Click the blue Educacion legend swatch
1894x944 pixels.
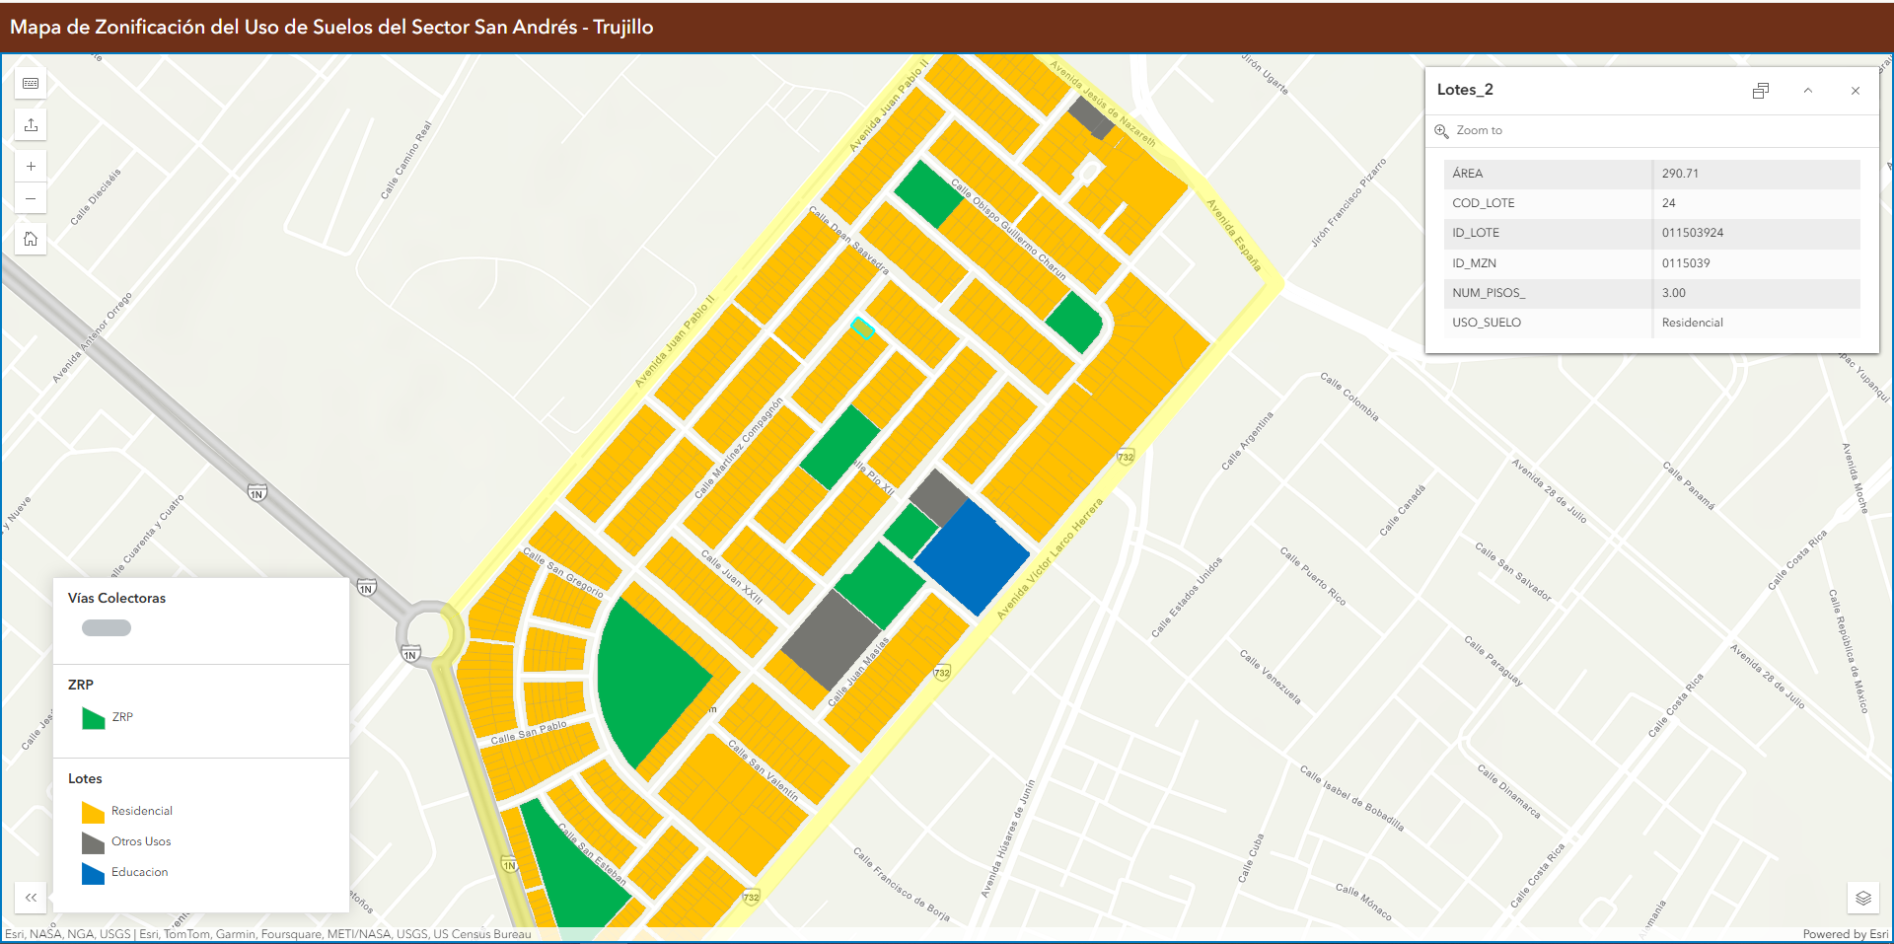93,873
